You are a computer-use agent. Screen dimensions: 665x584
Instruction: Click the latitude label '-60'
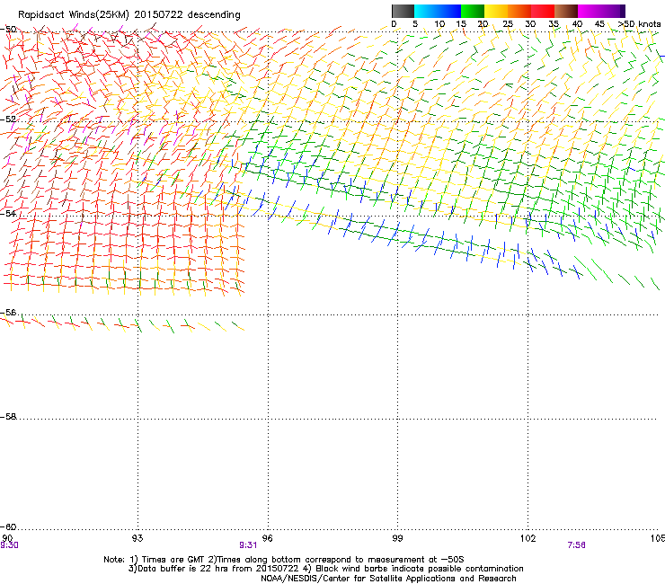pyautogui.click(x=8, y=527)
